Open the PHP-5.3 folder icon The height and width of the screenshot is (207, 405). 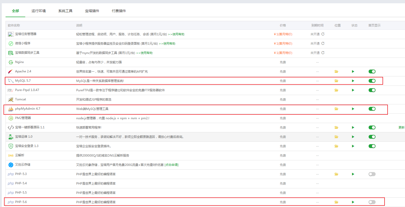[x=336, y=174]
